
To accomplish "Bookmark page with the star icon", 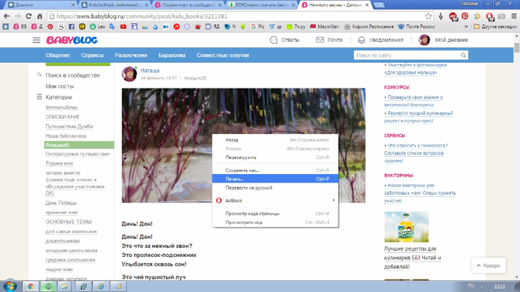I will point(428,16).
